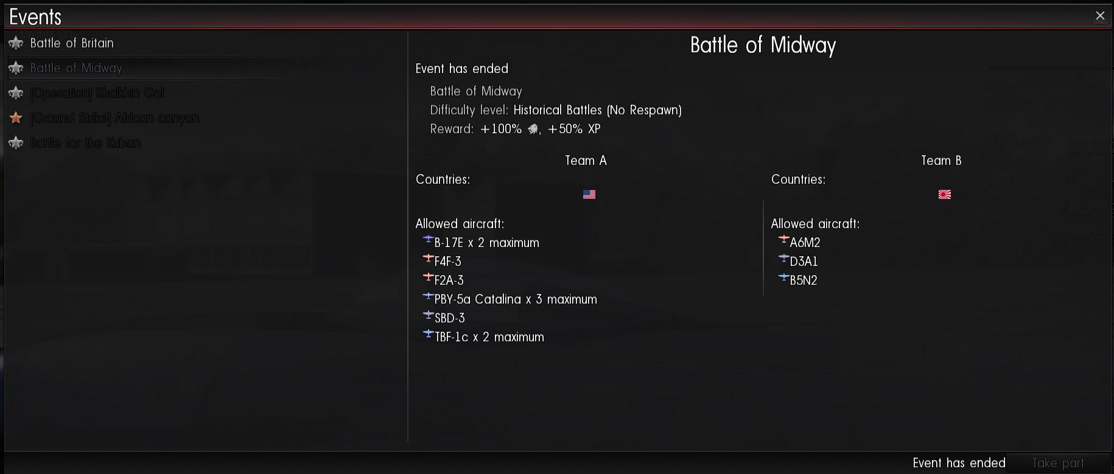1114x474 pixels.
Task: Click the orange star next to African canyon
Action: tap(16, 118)
